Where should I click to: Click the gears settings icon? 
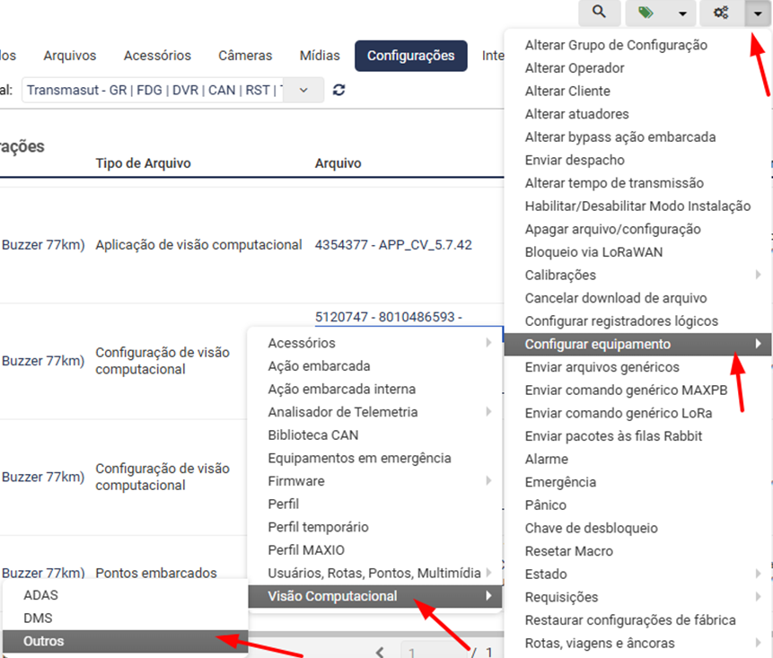720,13
